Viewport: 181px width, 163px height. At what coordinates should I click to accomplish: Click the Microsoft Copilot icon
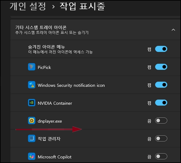31,156
